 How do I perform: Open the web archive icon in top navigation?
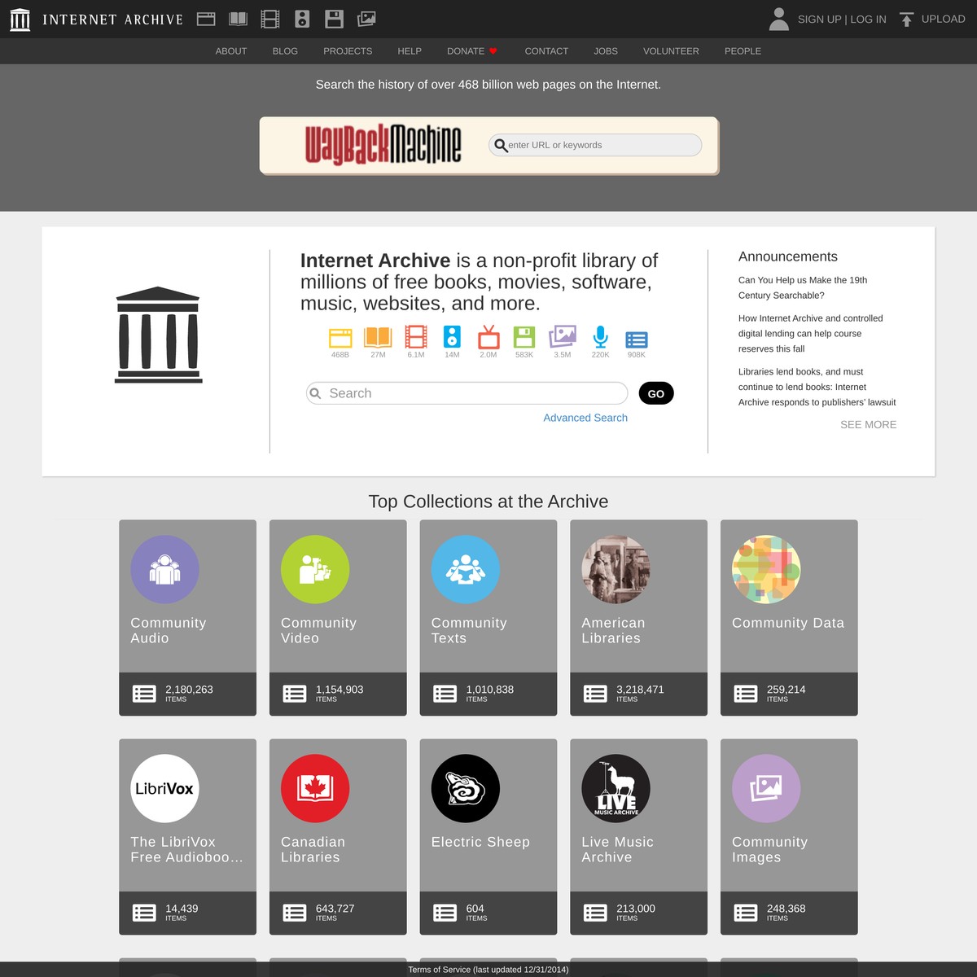206,18
